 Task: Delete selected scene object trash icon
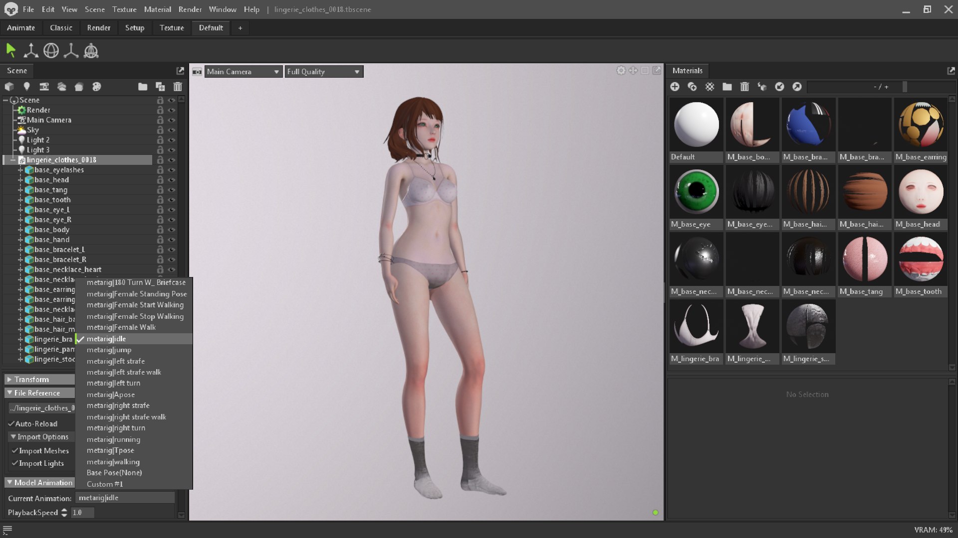point(178,87)
